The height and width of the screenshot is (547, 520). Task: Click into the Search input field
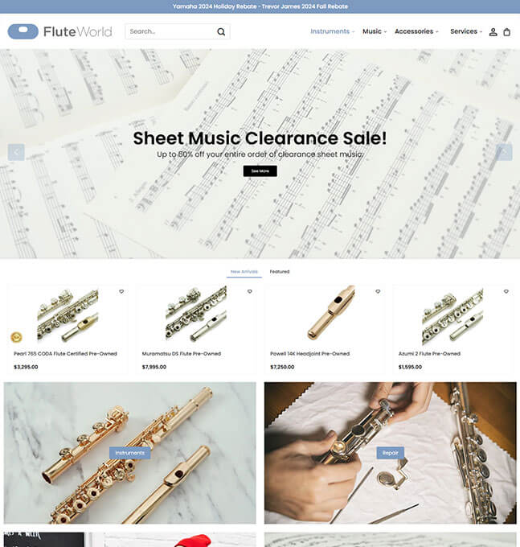[170, 31]
